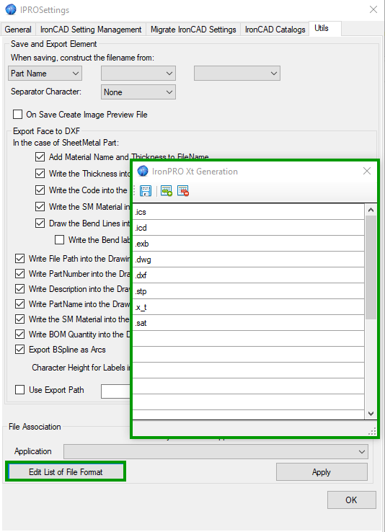The image size is (385, 532).
Task: Open the Part Name filename dropdown
Action: coord(45,74)
